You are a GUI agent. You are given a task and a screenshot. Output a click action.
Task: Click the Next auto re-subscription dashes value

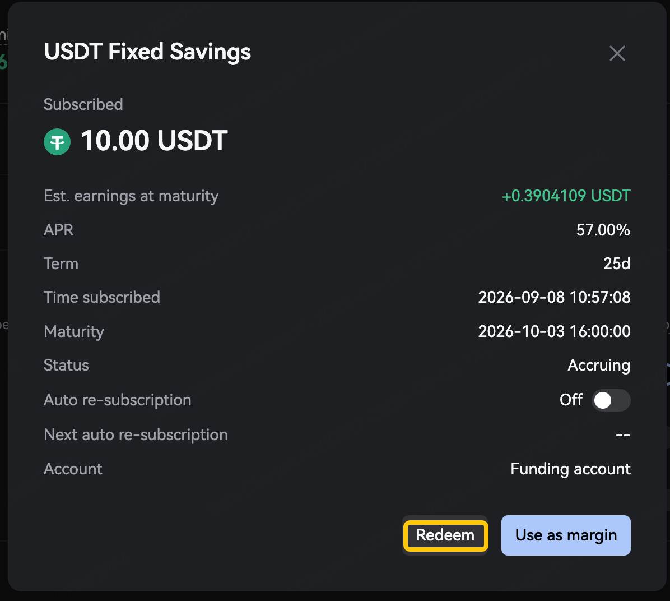(623, 436)
